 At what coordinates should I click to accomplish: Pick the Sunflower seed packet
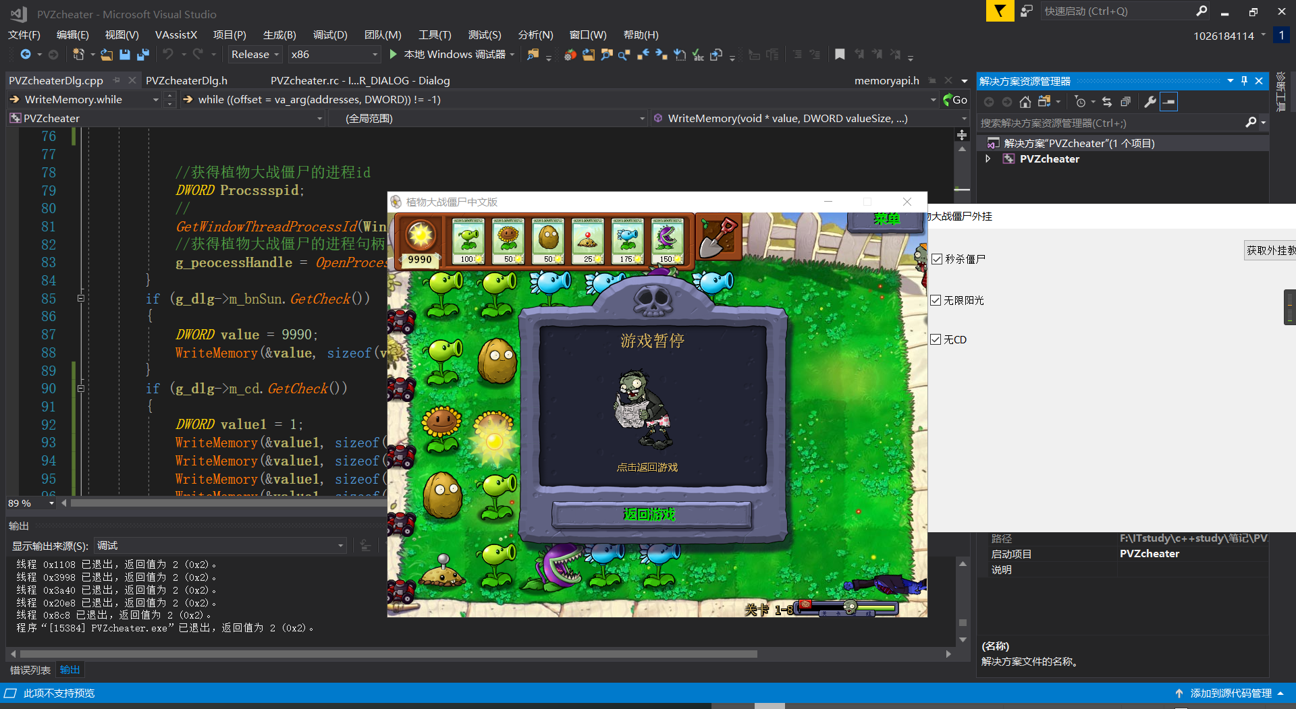508,241
